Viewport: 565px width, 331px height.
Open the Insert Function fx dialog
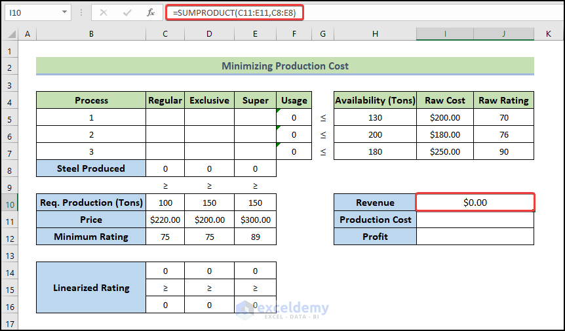click(151, 13)
